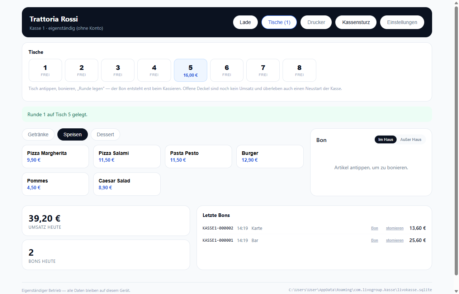This screenshot has width=459, height=294.
Task: Click the livokasse.sqlite database path
Action: click(x=360, y=290)
